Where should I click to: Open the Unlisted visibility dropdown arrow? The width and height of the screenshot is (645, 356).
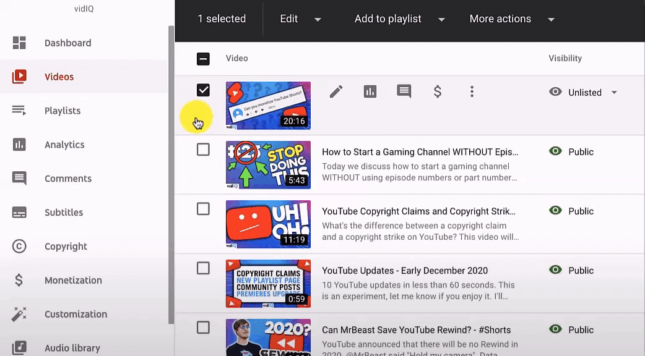click(614, 92)
